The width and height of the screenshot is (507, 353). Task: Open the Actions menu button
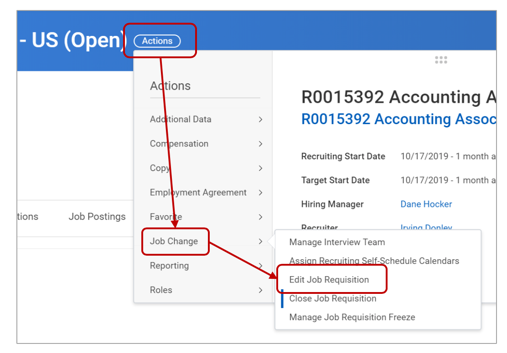coord(157,41)
